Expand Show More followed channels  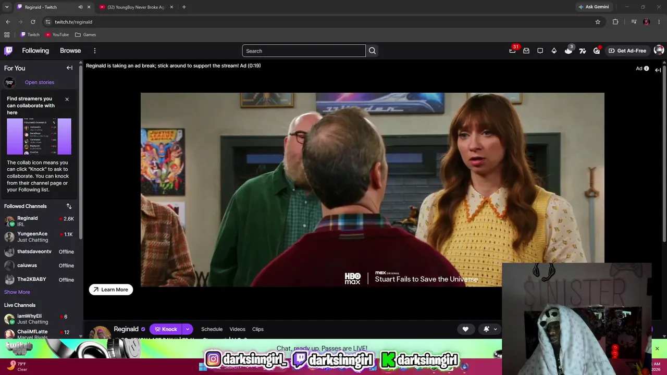pos(17,292)
